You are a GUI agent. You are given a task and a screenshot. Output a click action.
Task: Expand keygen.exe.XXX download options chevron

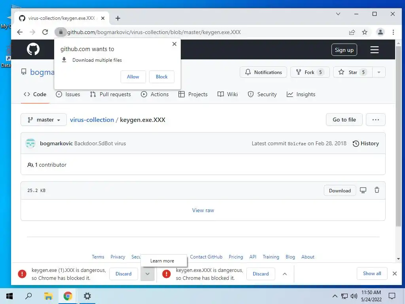[285, 274]
